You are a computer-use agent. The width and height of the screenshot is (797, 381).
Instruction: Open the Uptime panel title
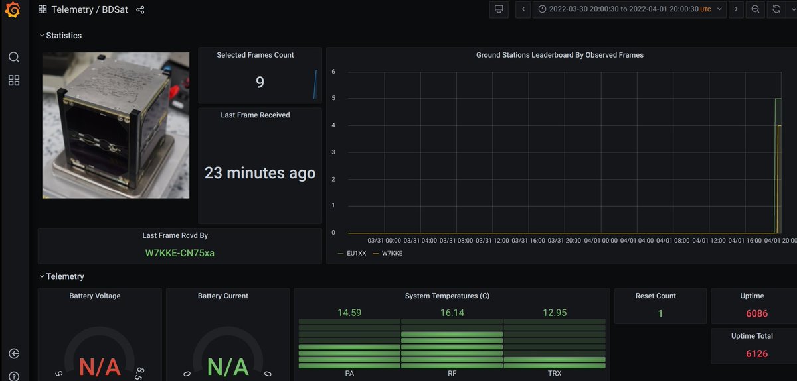click(752, 296)
